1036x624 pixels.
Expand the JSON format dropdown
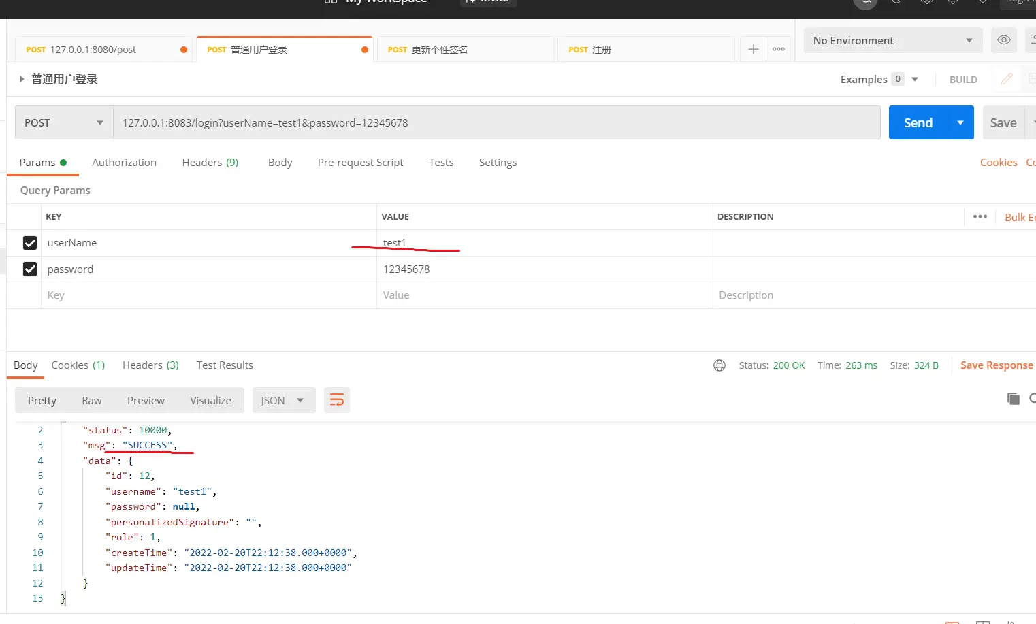point(283,401)
